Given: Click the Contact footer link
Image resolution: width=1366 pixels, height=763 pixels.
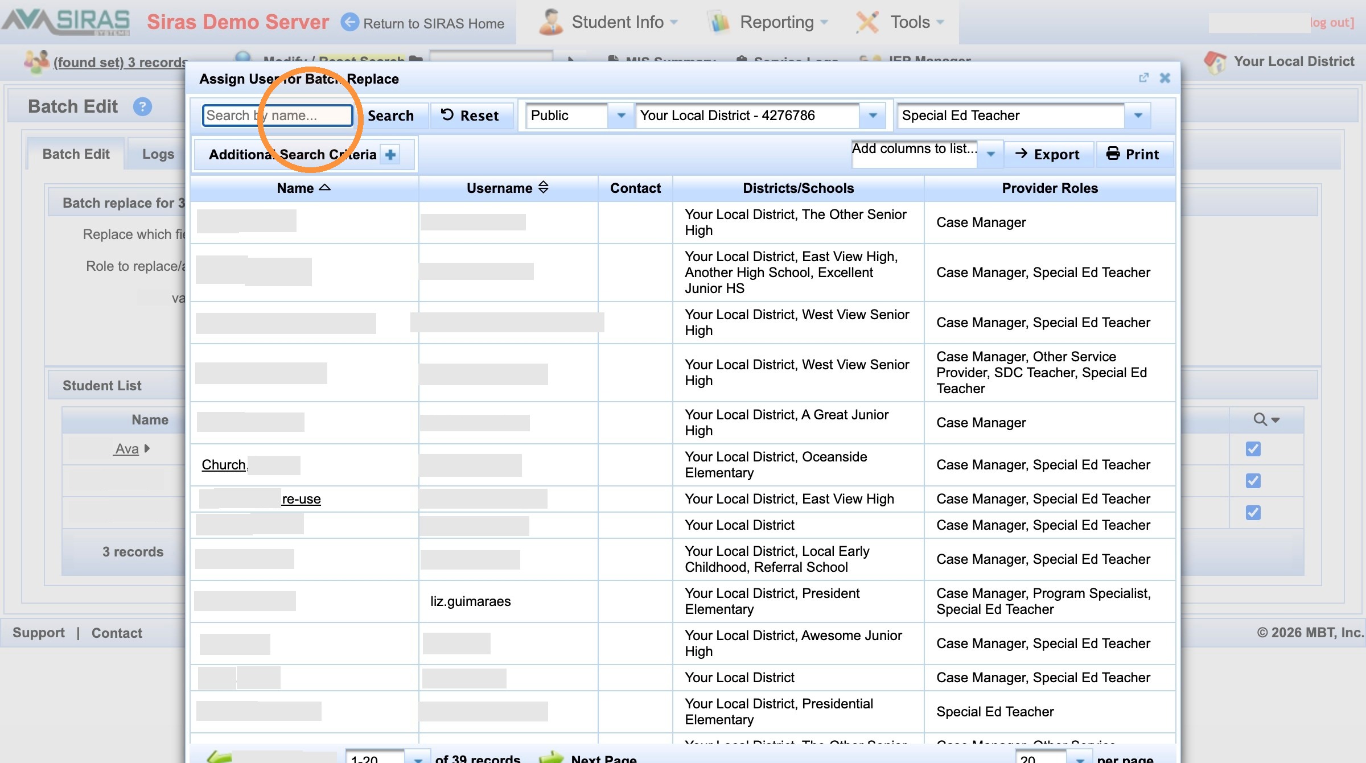Looking at the screenshot, I should pyautogui.click(x=117, y=633).
